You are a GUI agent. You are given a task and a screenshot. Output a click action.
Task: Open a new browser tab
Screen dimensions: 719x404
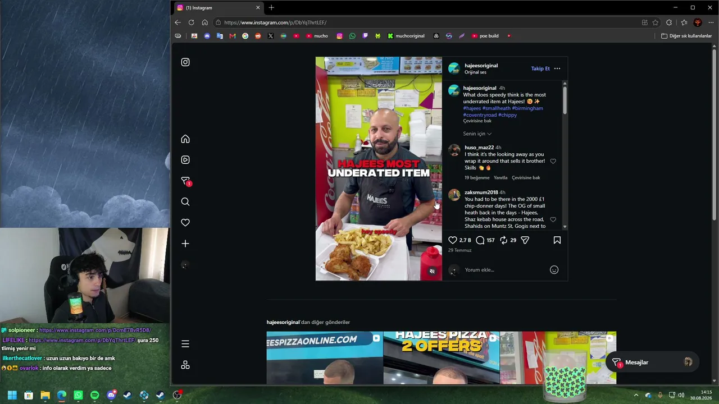coord(271,8)
